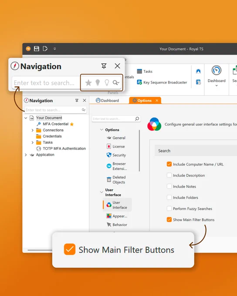Screen dimensions: 237x296
Task: Click the Save floppy disk icon
Action: [x=37, y=49]
